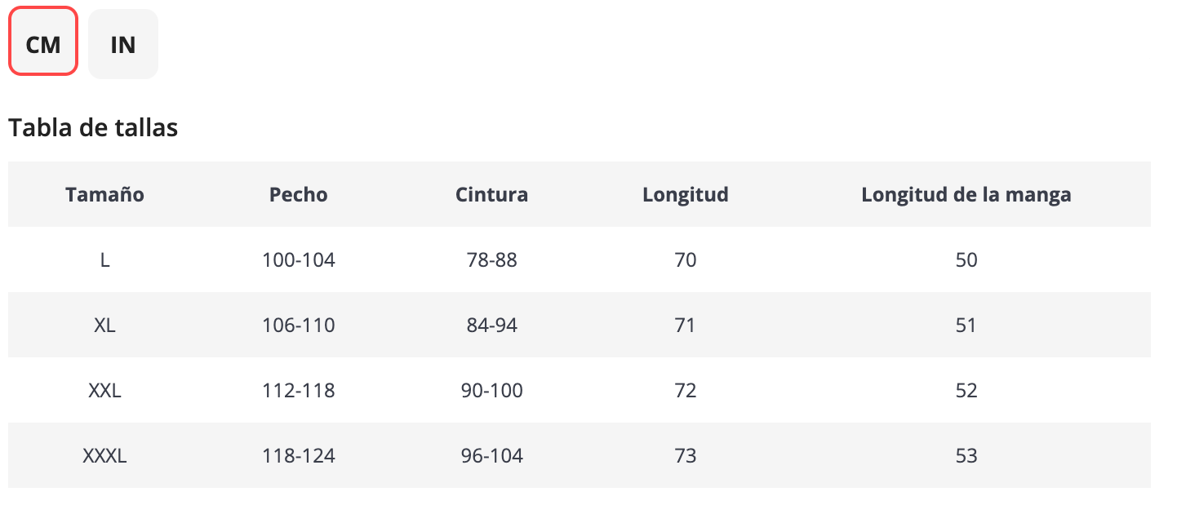Click the Tamaño column header

104,195
